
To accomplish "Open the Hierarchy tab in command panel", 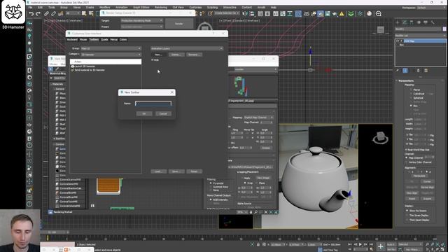I will click(x=412, y=22).
